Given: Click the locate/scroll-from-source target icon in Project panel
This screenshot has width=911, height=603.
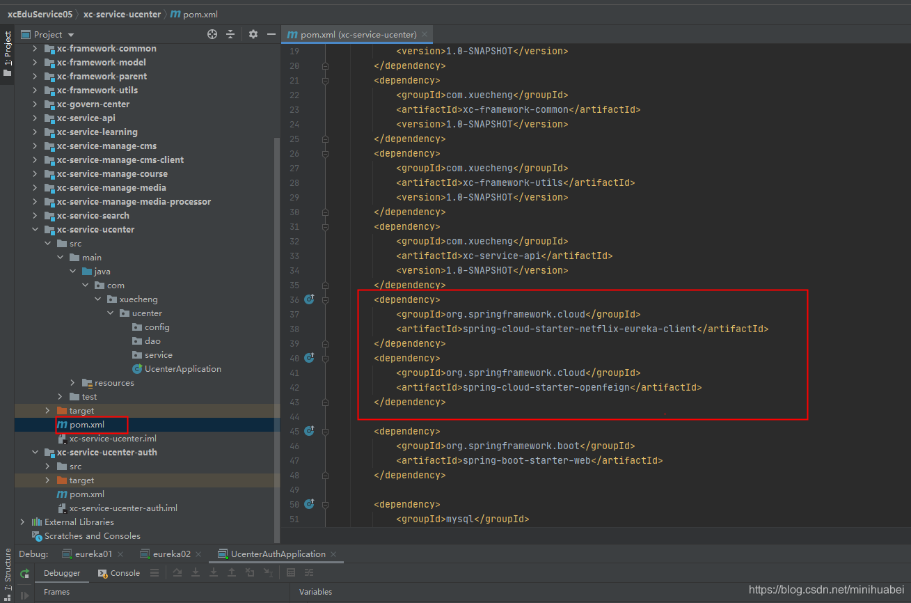Looking at the screenshot, I should [212, 34].
